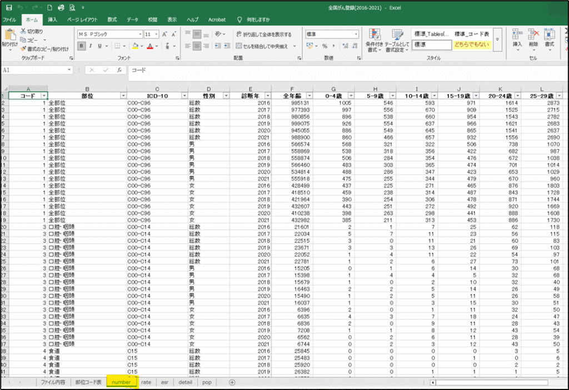Toggle Bold formatting button
Image resolution: width=569 pixels, height=390 pixels.
(82, 46)
